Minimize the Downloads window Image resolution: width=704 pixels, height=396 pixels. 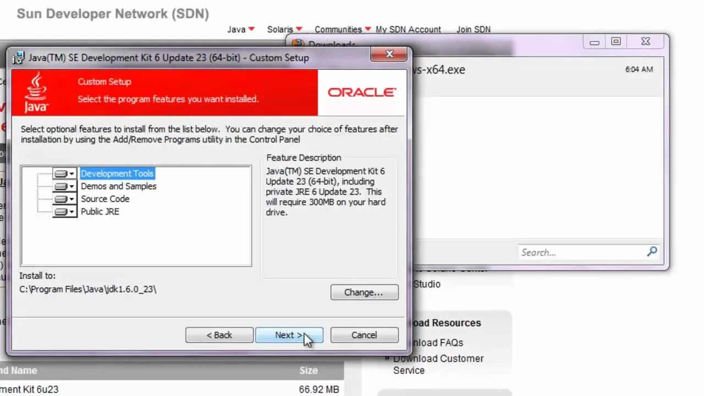(x=595, y=42)
